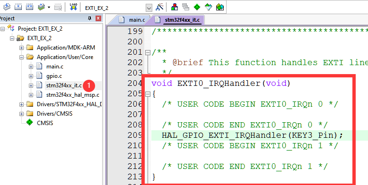Expand the Application/MDK-ARM group
The height and width of the screenshot is (185, 368).
tap(22, 48)
